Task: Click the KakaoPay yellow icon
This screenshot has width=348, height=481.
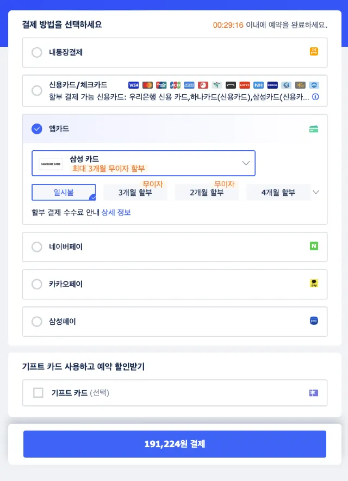Action: 314,283
